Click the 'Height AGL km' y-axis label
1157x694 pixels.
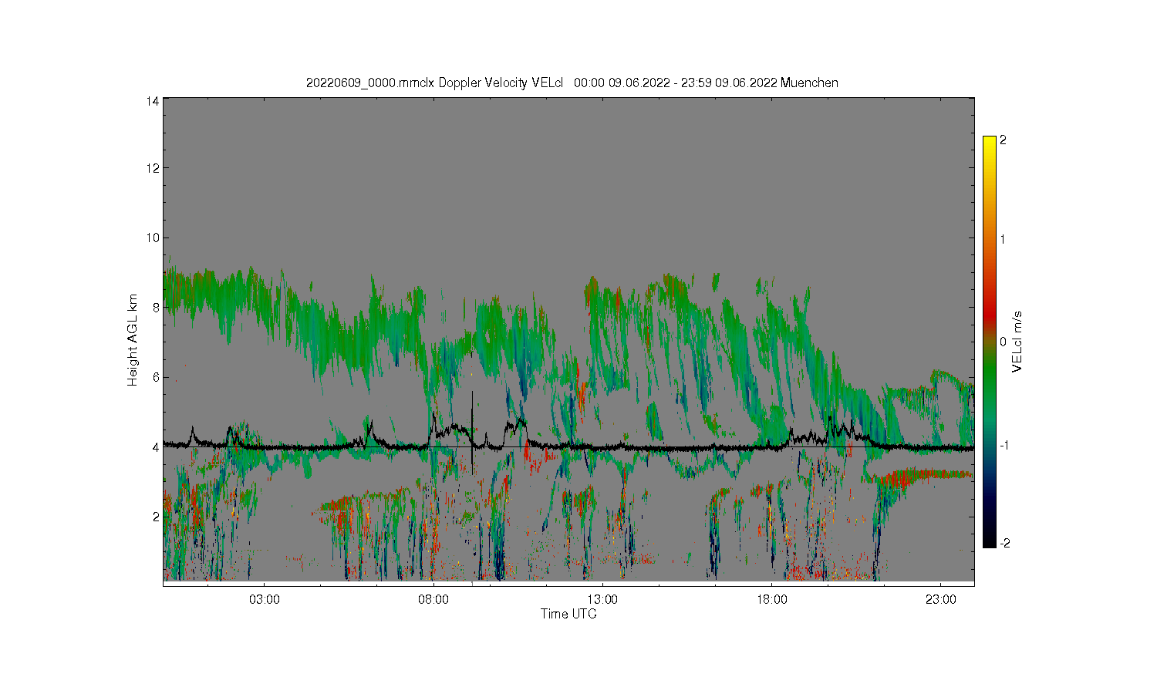pyautogui.click(x=133, y=340)
